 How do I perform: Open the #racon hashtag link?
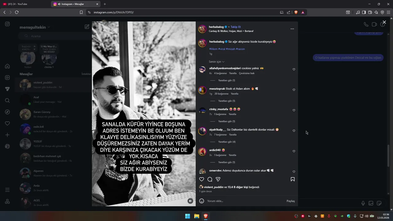click(x=240, y=49)
